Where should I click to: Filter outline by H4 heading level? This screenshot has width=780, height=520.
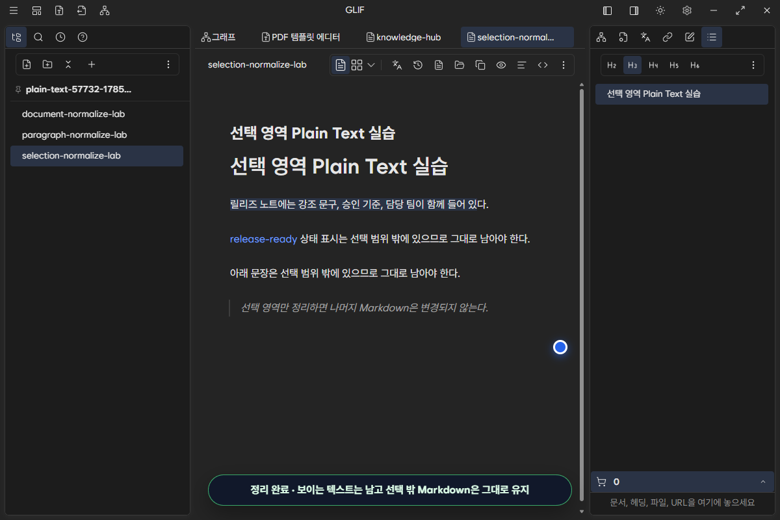click(x=653, y=65)
